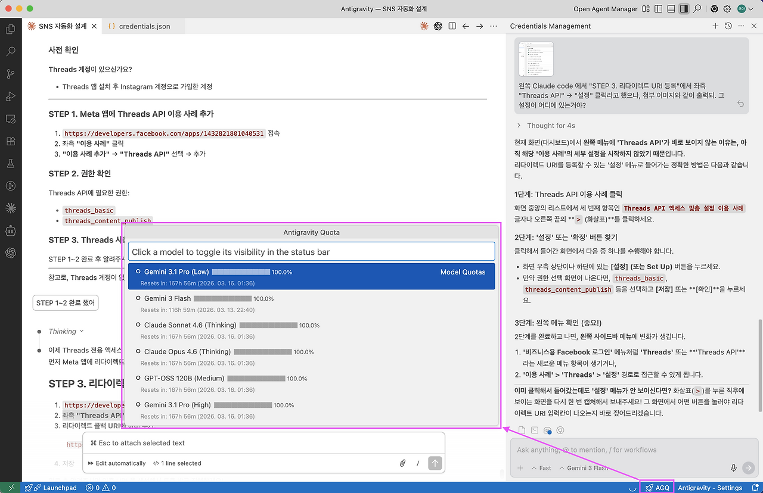Click the '1 line selected' indicator

coord(177,463)
